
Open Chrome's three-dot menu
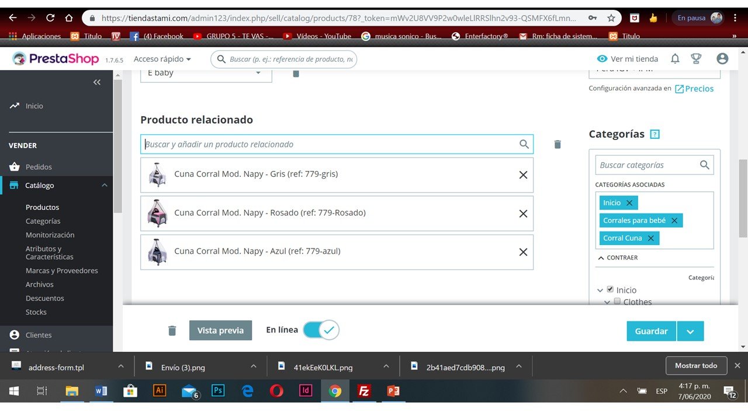tap(735, 18)
